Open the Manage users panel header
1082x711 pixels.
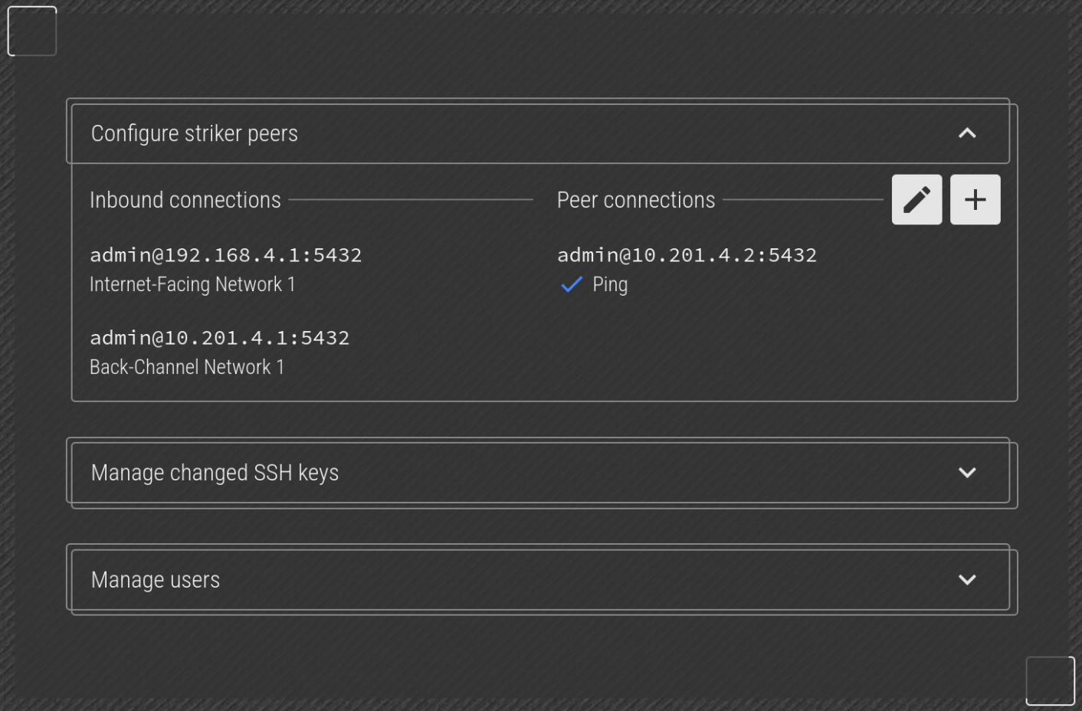156,580
